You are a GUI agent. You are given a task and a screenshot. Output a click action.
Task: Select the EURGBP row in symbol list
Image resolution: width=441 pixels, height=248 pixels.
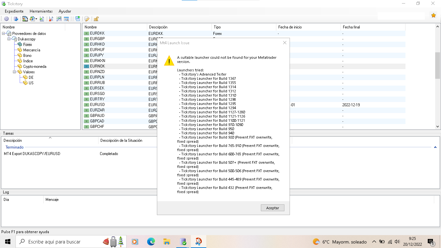[244, 39]
